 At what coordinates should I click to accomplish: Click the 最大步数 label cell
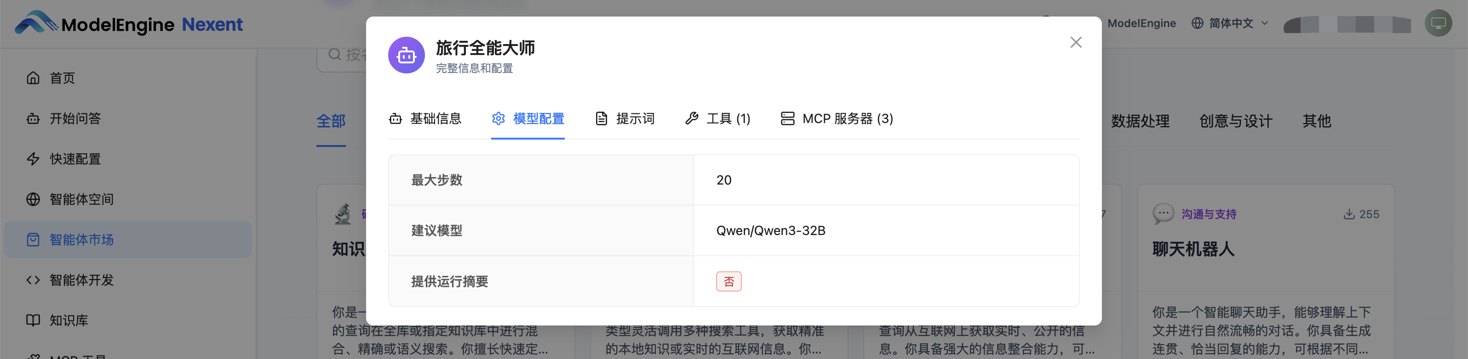541,180
